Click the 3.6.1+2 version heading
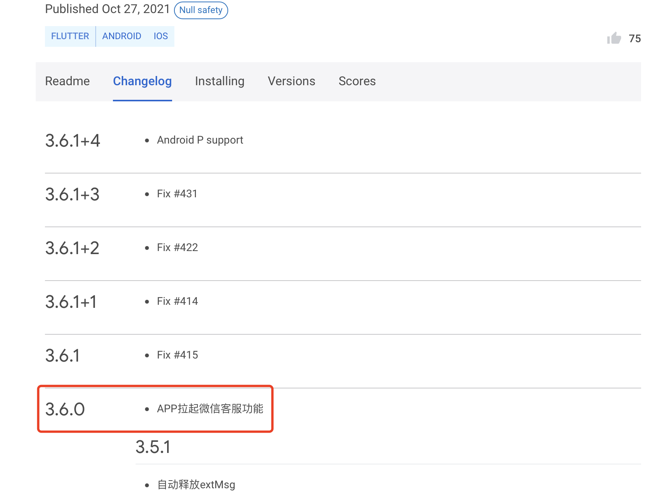663x499 pixels. click(x=72, y=248)
